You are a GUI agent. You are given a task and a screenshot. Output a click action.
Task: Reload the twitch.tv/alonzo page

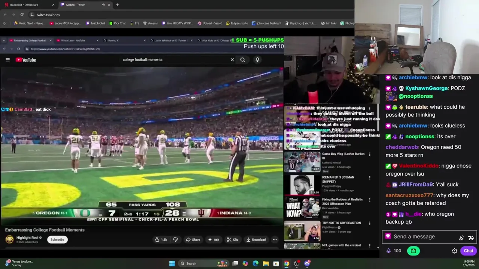[22, 15]
